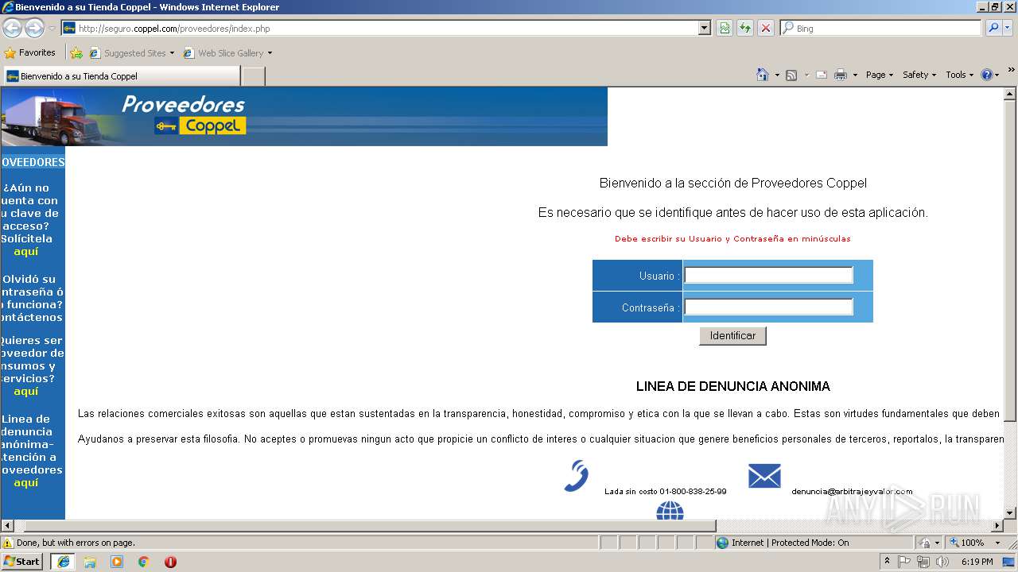Click the Home icon in command bar

763,75
